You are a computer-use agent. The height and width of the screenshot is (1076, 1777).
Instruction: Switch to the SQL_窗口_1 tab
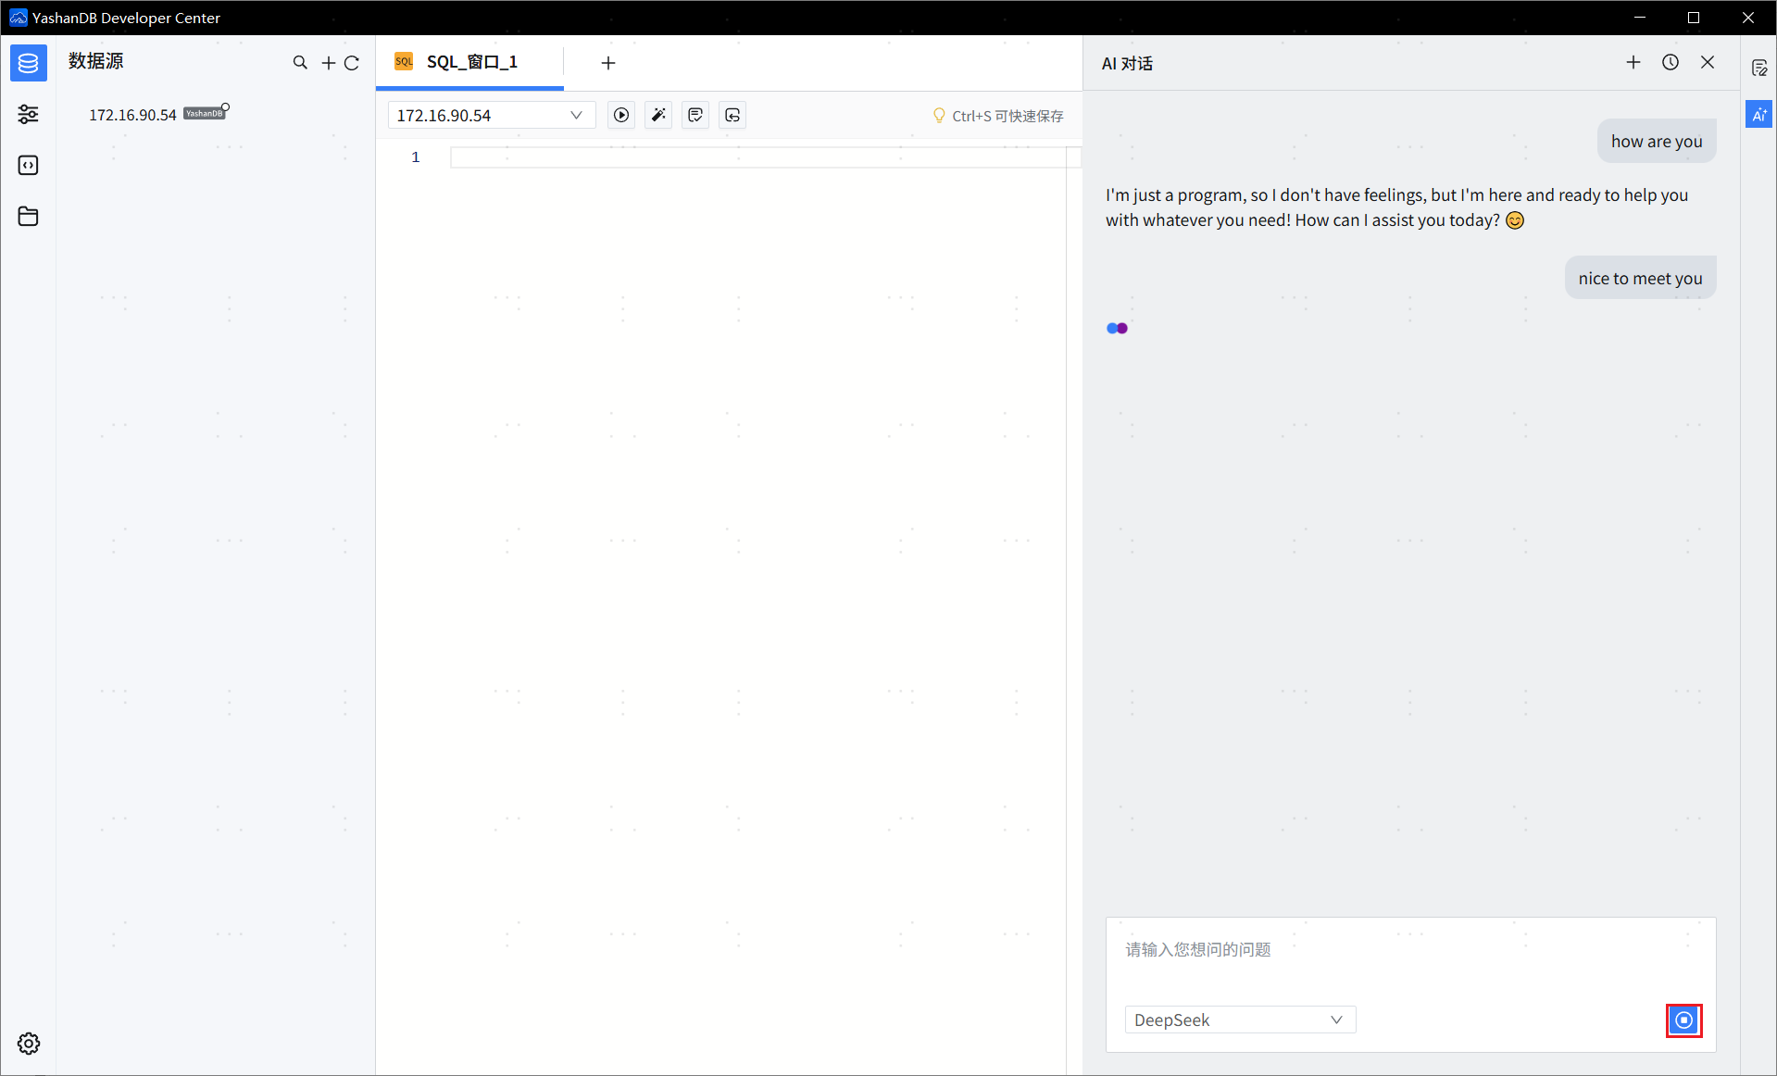470,62
